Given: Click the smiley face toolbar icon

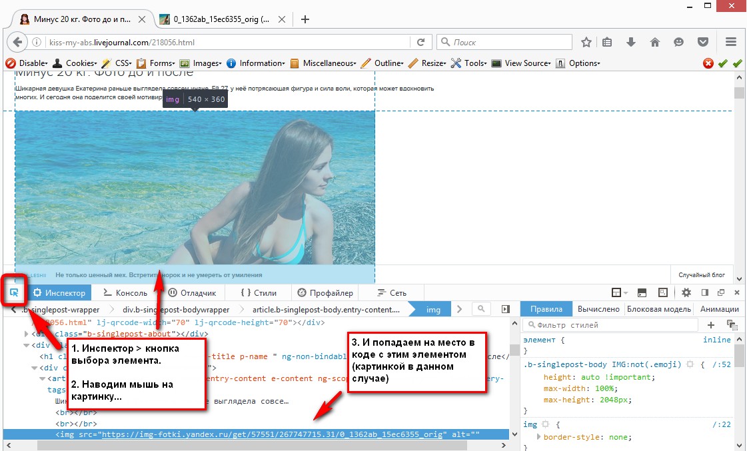Looking at the screenshot, I should [x=678, y=42].
